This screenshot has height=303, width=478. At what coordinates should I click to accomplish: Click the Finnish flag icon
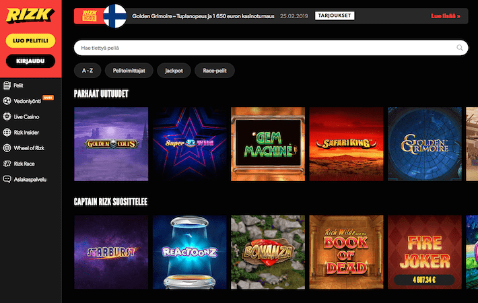115,16
